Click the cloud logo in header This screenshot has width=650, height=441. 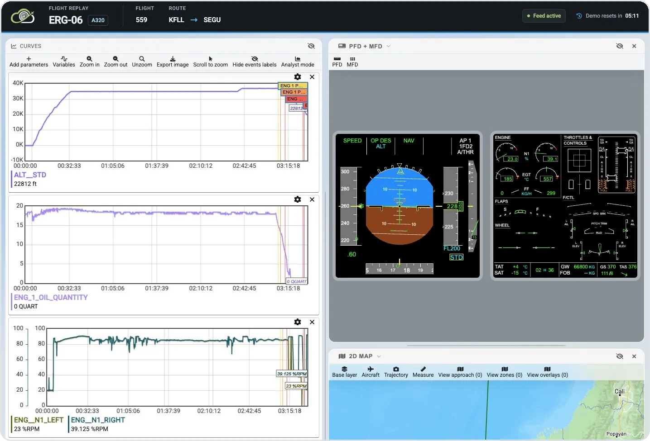click(23, 16)
